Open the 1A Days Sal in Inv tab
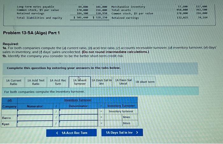Viewport: 223px width, 144px height. click(x=102, y=82)
